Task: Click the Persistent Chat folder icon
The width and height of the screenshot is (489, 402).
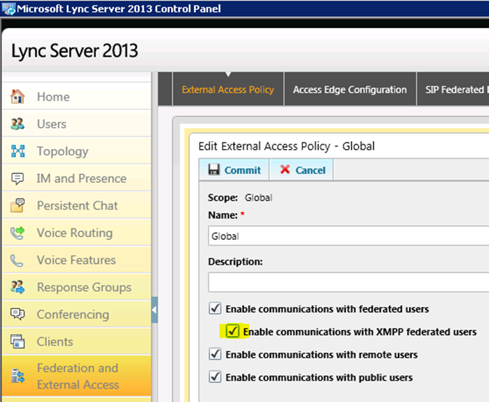Action: coord(17,206)
